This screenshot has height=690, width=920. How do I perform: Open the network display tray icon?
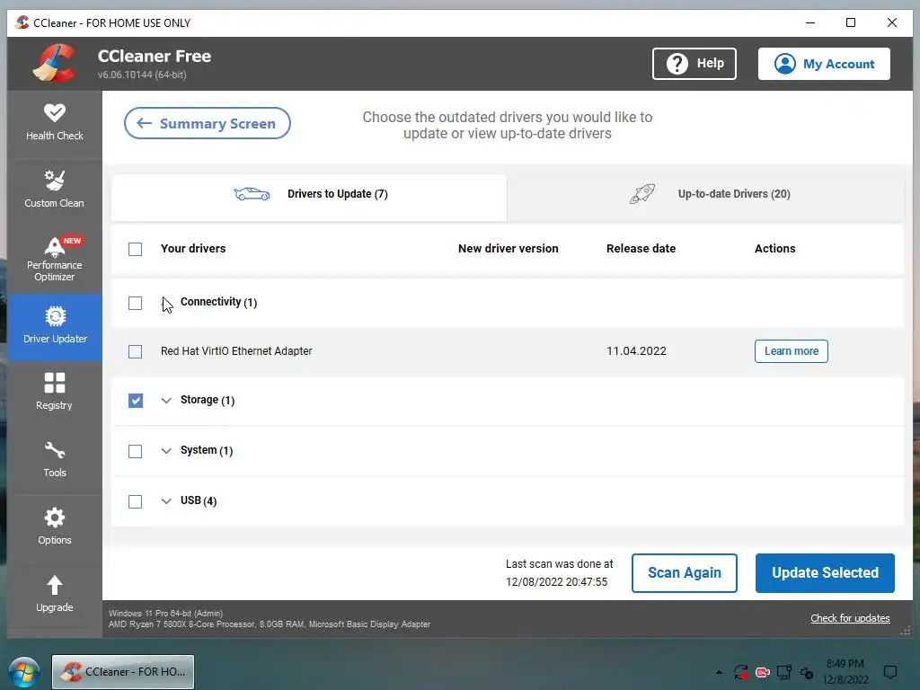click(x=783, y=672)
